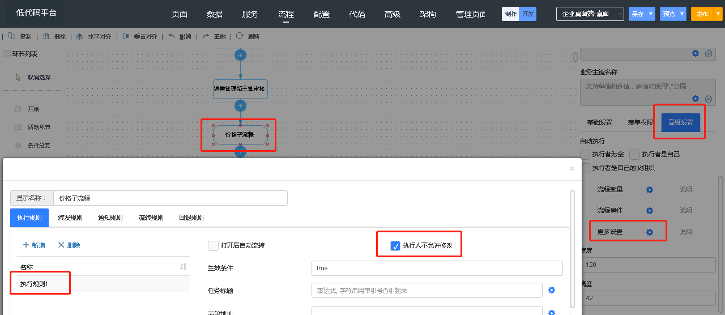Switch to the 转发规则 tab
Image resolution: width=725 pixels, height=315 pixels.
tap(70, 218)
